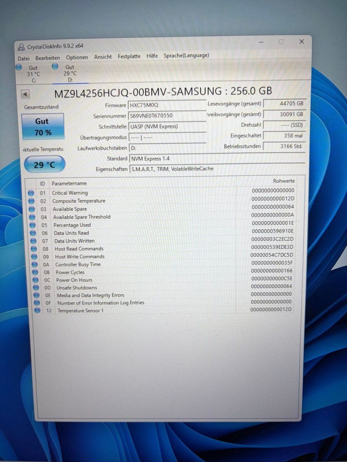Image resolution: width=347 pixels, height=462 pixels.
Task: Click raw value 00000054C7DC5D
Action: (x=272, y=255)
